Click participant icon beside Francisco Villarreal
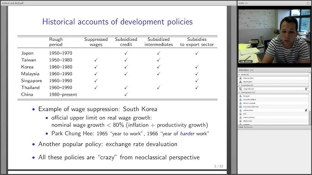The width and height of the screenshot is (312, 175). point(240,107)
